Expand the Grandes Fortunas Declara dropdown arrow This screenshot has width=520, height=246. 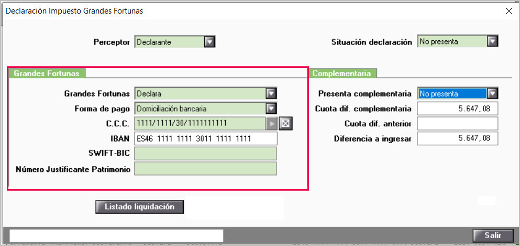(x=271, y=93)
